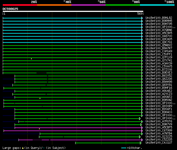The width and height of the screenshot is (177, 150).
Task: Click the purple ~60% identity legend segment
Action: coord(88,5)
